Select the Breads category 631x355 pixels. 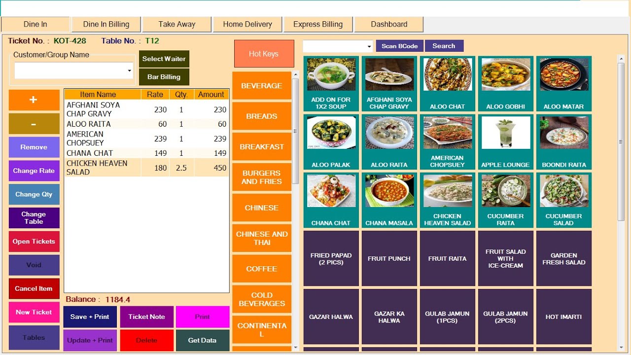[x=262, y=116]
